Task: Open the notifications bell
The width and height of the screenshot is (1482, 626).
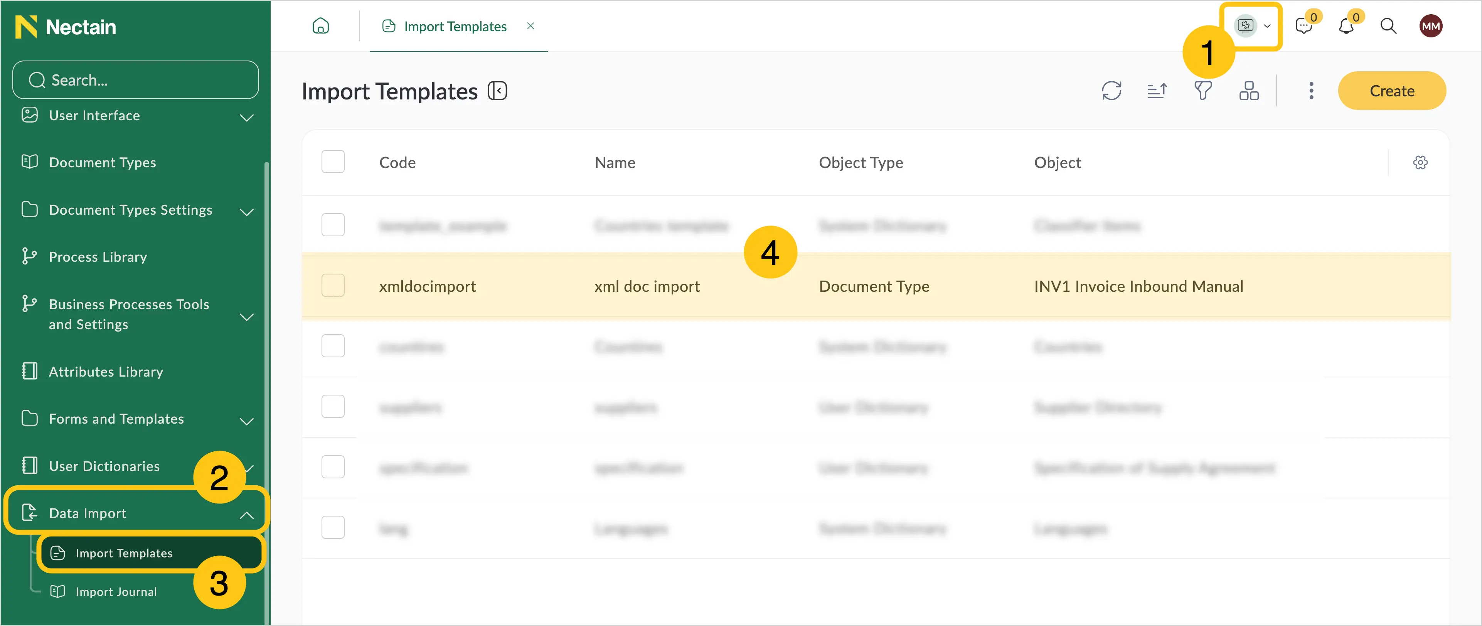Action: pos(1346,26)
